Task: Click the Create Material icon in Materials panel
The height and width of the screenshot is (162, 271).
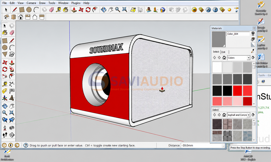Action: [x=253, y=39]
